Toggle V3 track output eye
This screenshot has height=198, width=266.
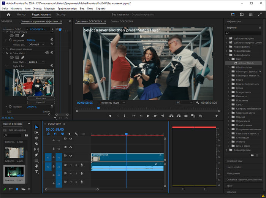coord(71,139)
